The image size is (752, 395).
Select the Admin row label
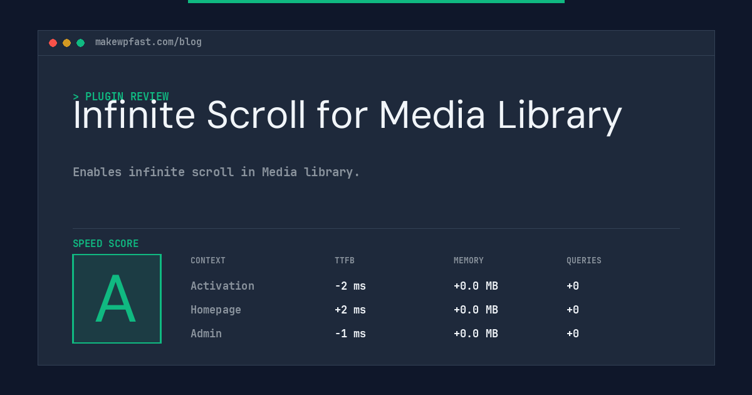pos(206,334)
